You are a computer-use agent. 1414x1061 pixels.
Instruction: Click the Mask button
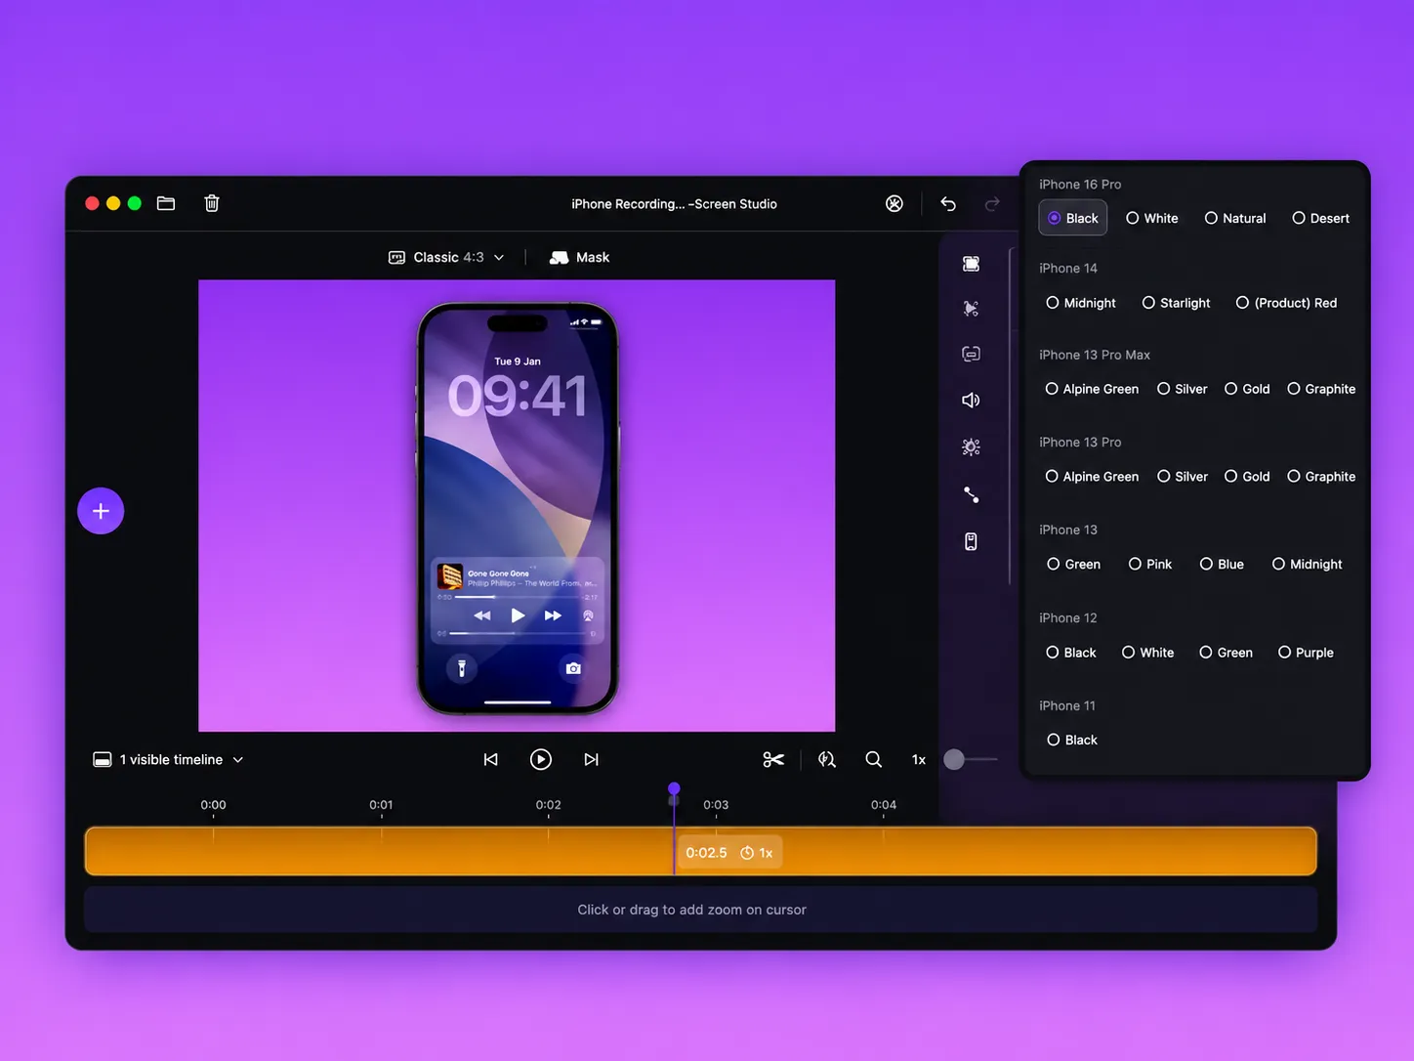tap(580, 257)
